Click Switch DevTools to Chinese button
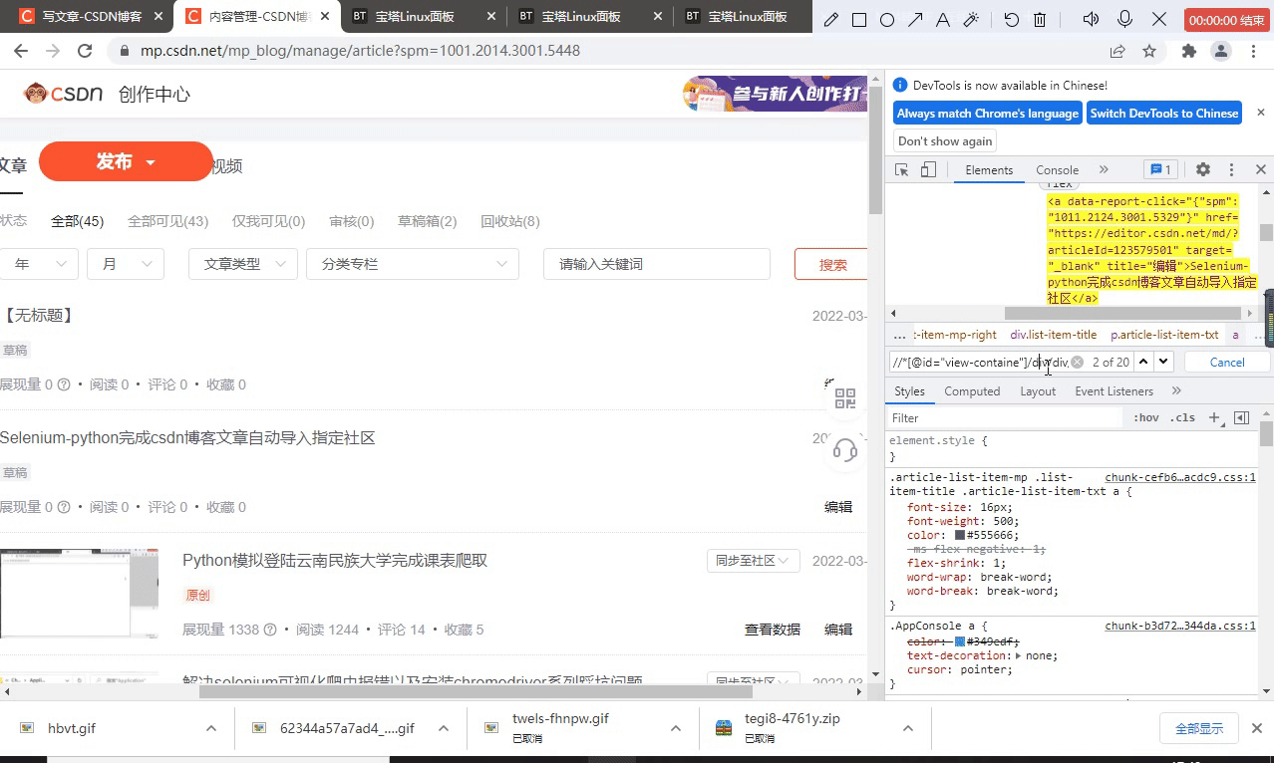 point(1164,114)
